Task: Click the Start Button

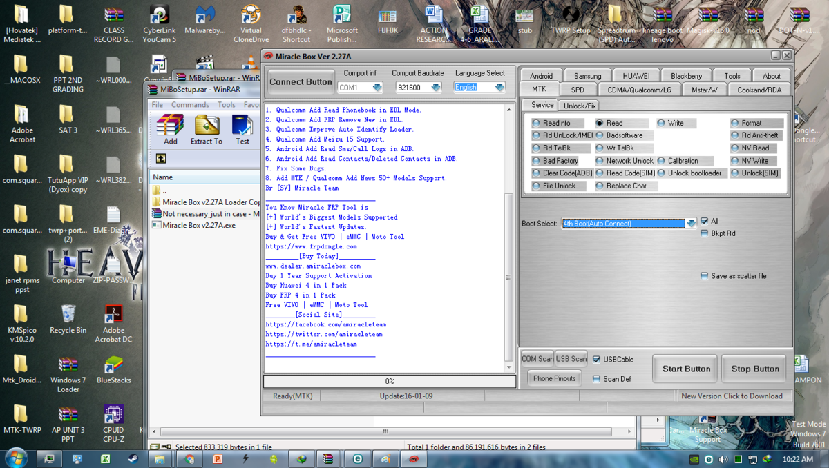Action: click(x=686, y=369)
